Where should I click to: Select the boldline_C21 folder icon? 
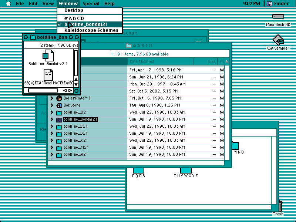pos(59,127)
